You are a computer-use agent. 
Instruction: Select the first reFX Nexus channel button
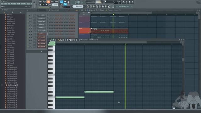click(x=41, y=34)
